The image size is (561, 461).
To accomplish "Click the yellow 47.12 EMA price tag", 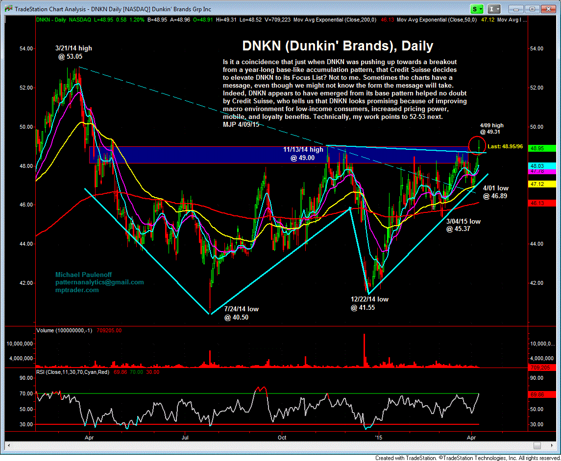I will tap(542, 184).
